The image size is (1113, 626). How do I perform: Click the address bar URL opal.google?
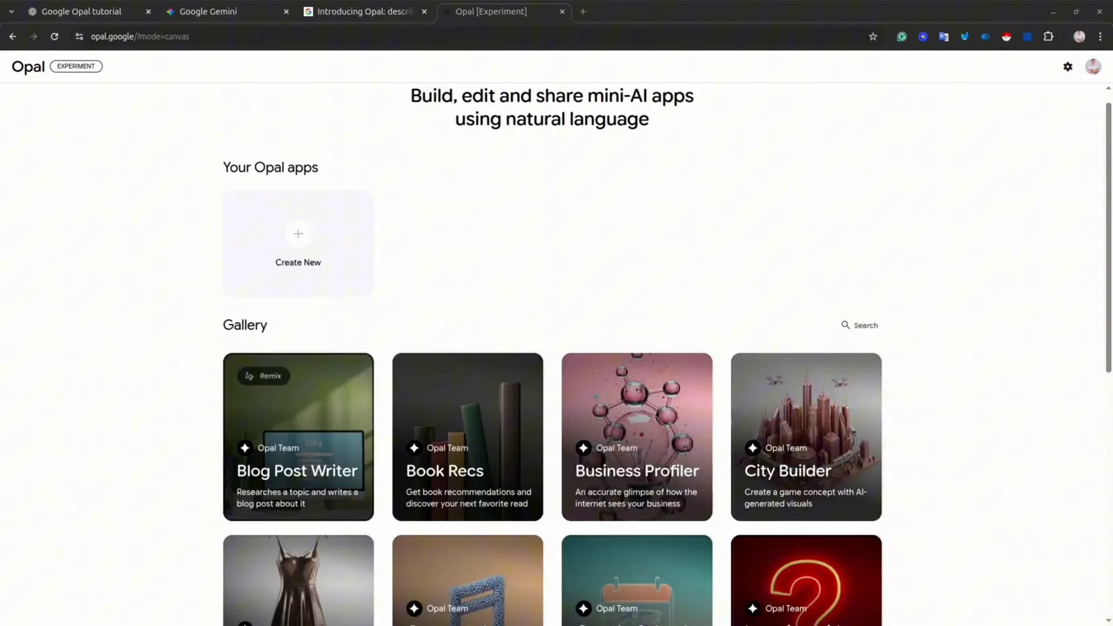(140, 37)
